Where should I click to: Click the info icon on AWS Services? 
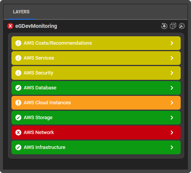[18, 58]
